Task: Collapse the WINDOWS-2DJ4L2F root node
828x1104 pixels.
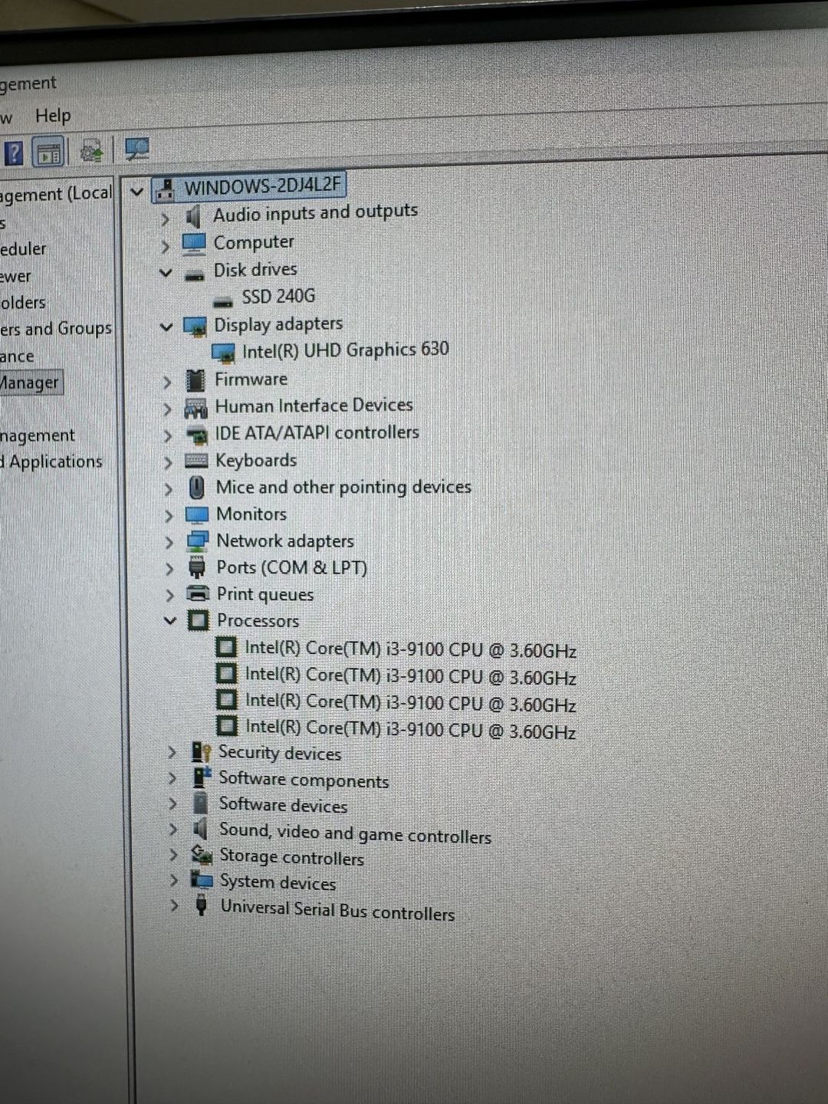Action: click(x=136, y=191)
